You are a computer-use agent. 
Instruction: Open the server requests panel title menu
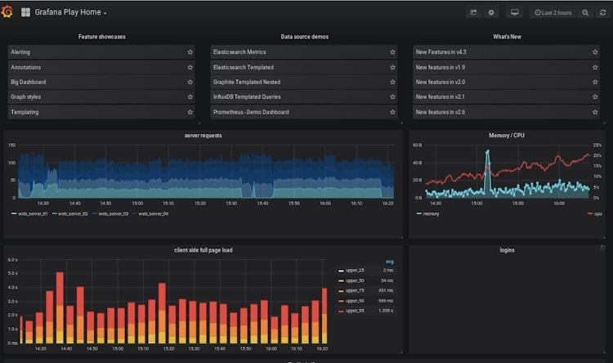(203, 136)
